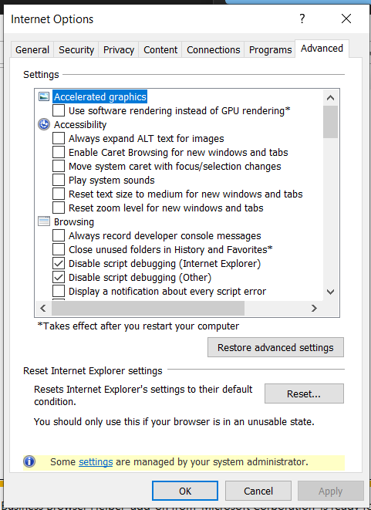Click the blue information icon beside the administrator notice
371x510 pixels.
(29, 461)
